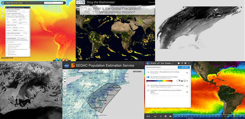Remove the Ocean Color Chlorophyll-a dataset

(x=187, y=73)
